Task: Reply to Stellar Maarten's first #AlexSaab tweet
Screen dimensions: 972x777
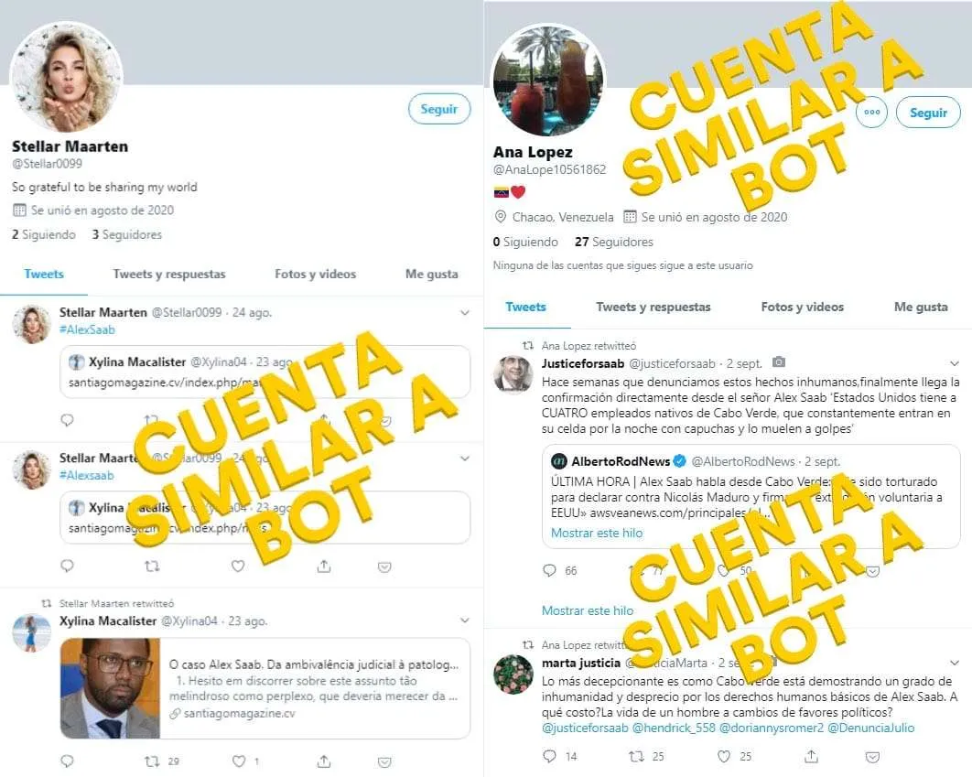Action: [x=68, y=420]
